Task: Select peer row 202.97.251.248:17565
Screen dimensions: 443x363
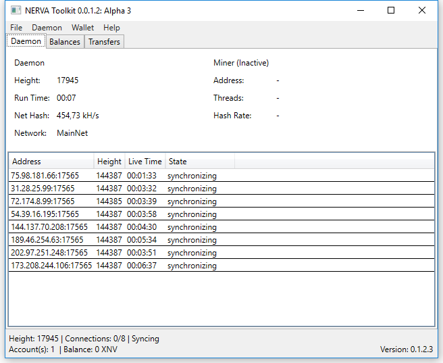Action: pos(221,252)
